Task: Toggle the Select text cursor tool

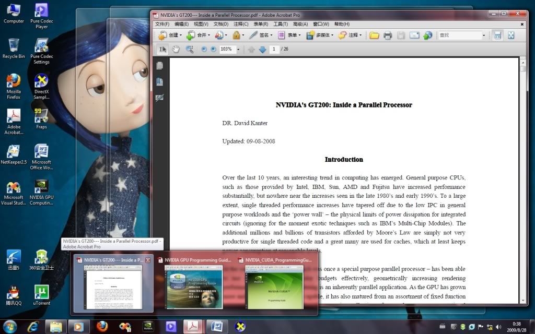Action: tap(162, 49)
